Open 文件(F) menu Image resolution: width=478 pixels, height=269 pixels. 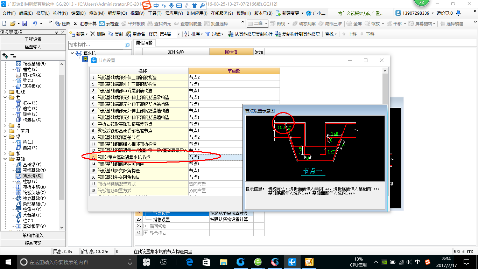(x=9, y=13)
